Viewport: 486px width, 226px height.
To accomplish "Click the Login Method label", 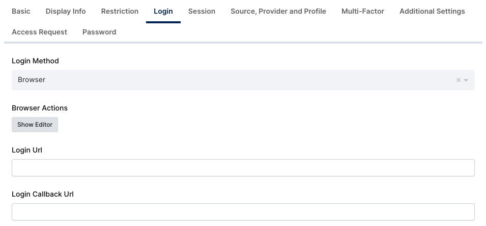I will [35, 61].
